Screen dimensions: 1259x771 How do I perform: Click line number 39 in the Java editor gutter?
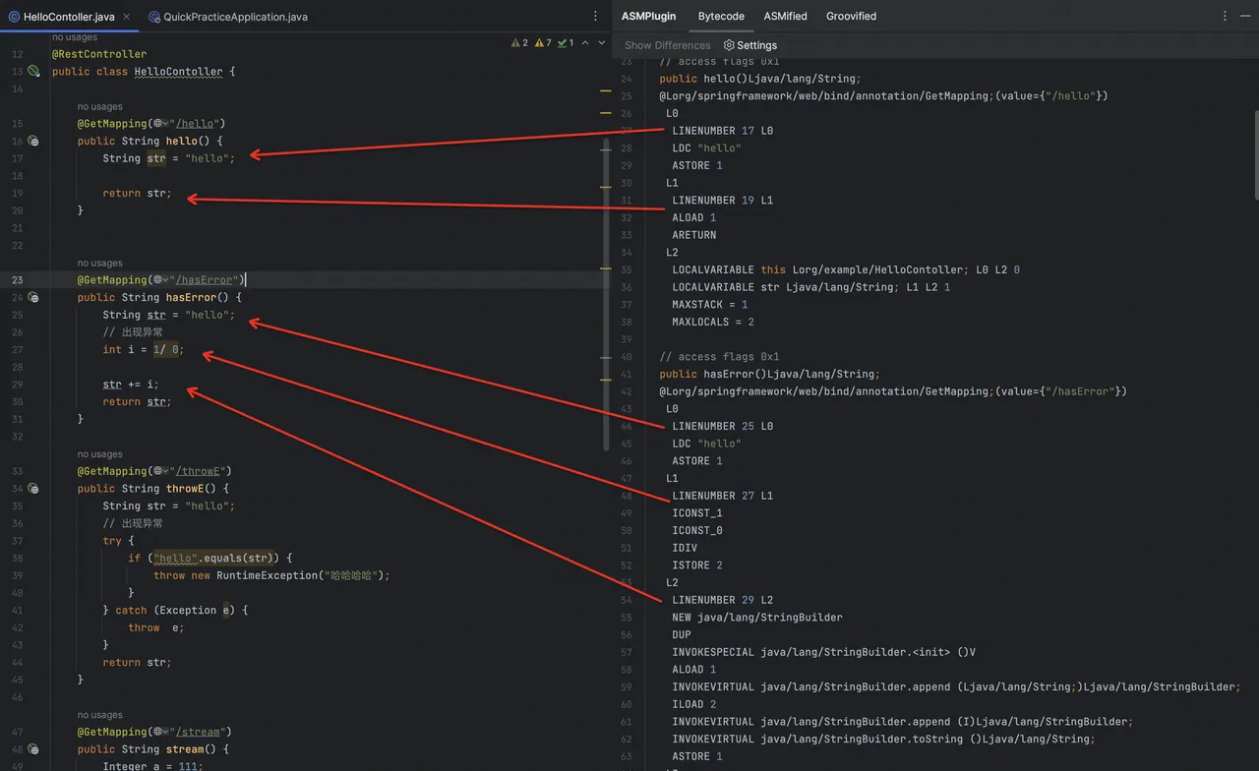click(18, 575)
